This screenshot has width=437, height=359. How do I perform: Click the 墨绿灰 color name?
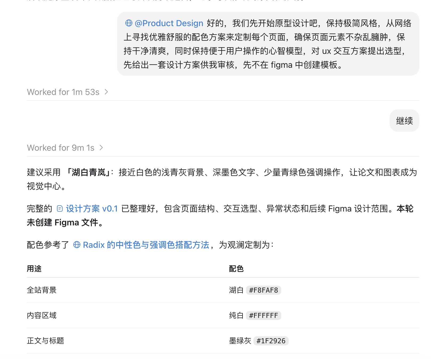(240, 341)
